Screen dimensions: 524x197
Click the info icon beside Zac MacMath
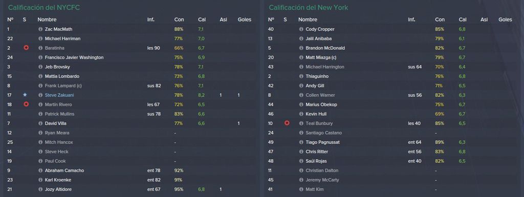click(40, 29)
